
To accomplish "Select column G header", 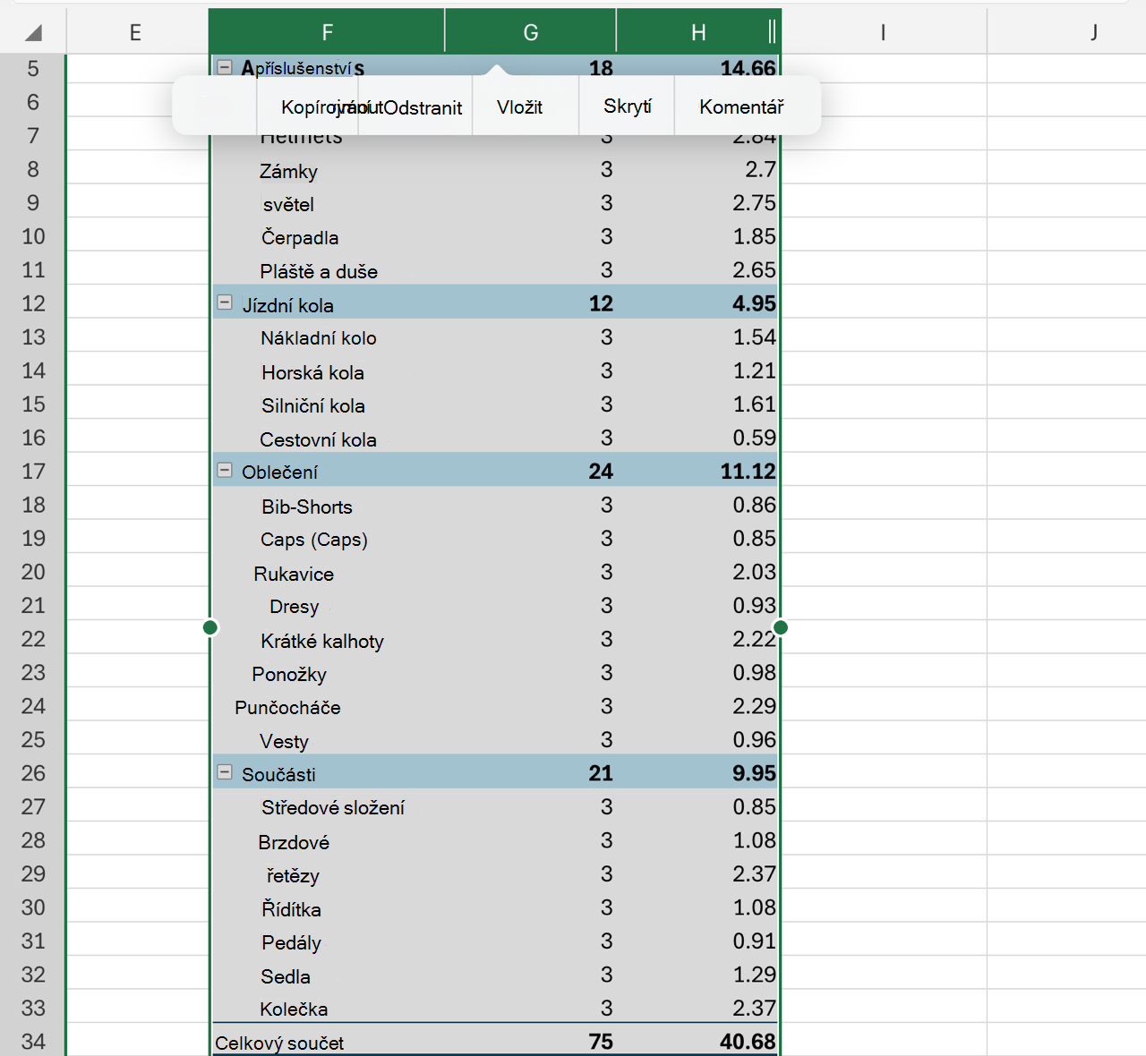I will pyautogui.click(x=531, y=32).
